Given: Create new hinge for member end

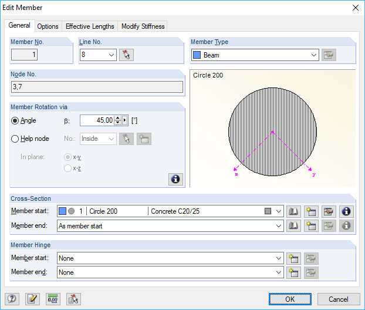Looking at the screenshot, I should 293,272.
